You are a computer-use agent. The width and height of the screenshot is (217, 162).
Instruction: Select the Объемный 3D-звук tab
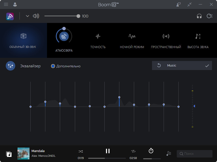click(x=23, y=40)
